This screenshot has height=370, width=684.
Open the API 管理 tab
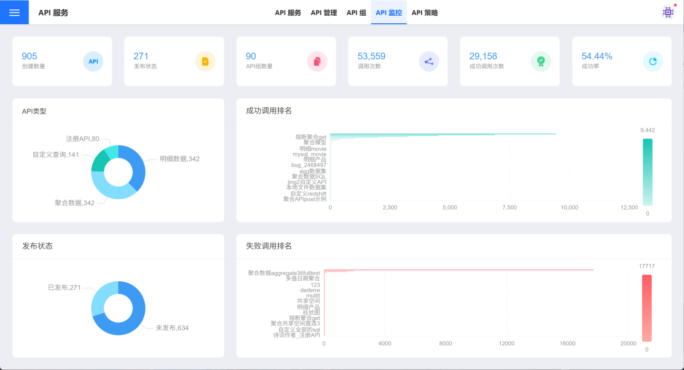324,13
